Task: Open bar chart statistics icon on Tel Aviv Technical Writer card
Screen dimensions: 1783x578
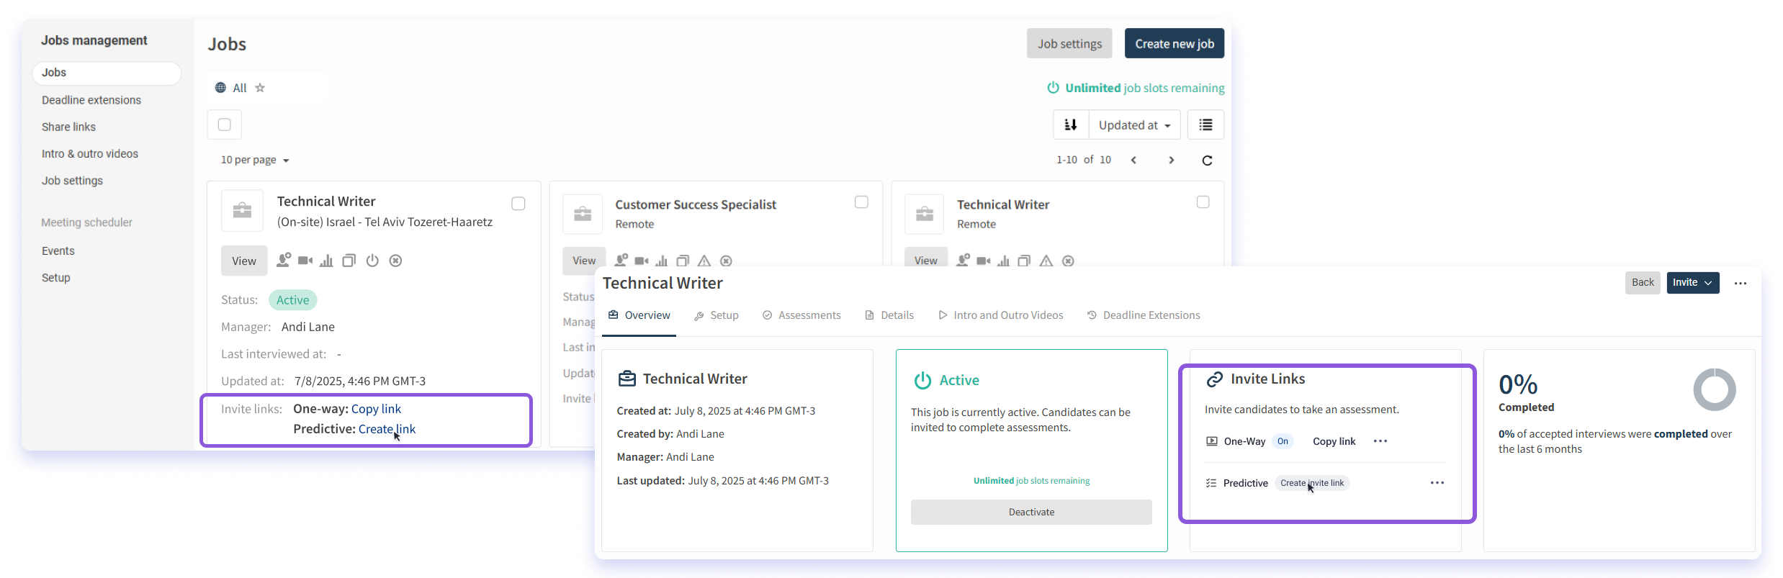Action: pos(326,261)
